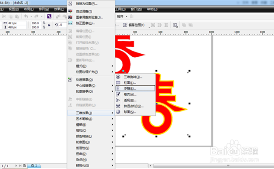274x169 pixels.
Task: Open the Contour (轮廓图) submenu
Action: coord(91,142)
